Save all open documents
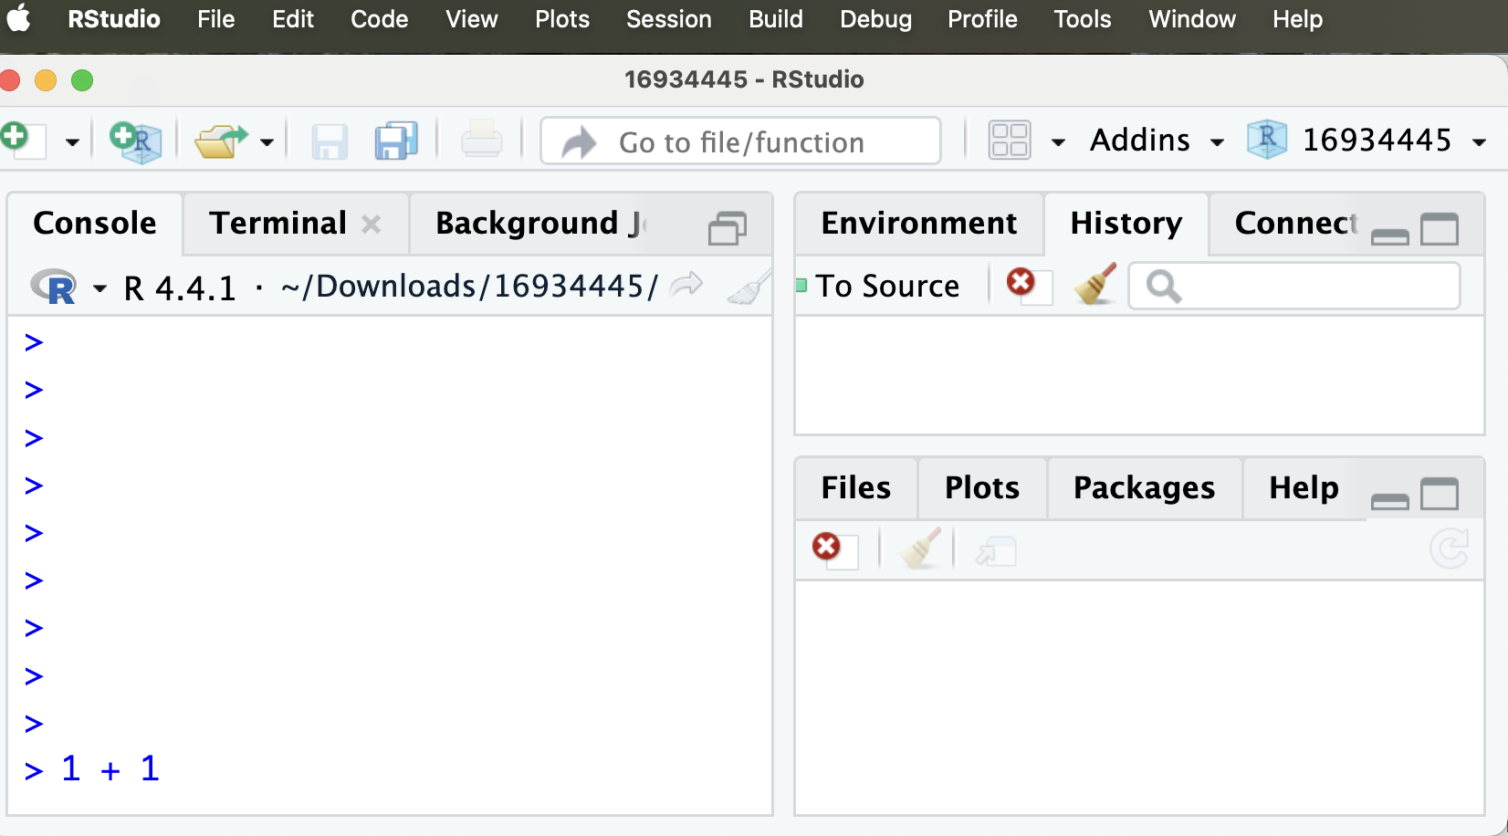Image resolution: width=1508 pixels, height=836 pixels. [x=394, y=141]
